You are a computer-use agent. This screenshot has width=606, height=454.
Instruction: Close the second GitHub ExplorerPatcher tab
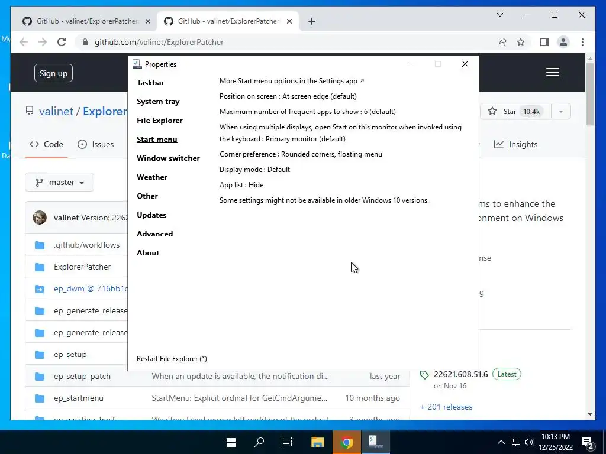click(289, 22)
